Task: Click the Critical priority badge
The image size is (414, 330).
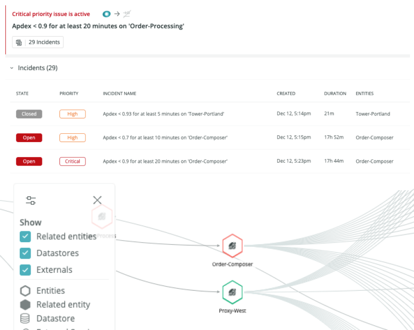Action: click(x=72, y=161)
